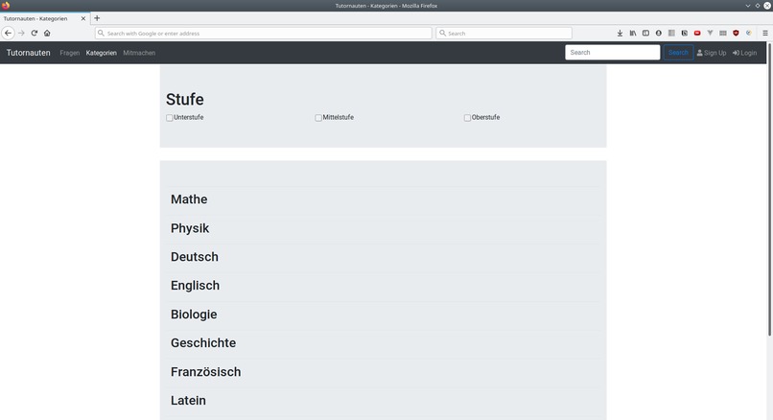Image resolution: width=773 pixels, height=420 pixels.
Task: Click the Login link text
Action: pyautogui.click(x=748, y=53)
